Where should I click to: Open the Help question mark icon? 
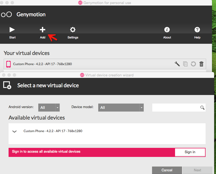197,30
